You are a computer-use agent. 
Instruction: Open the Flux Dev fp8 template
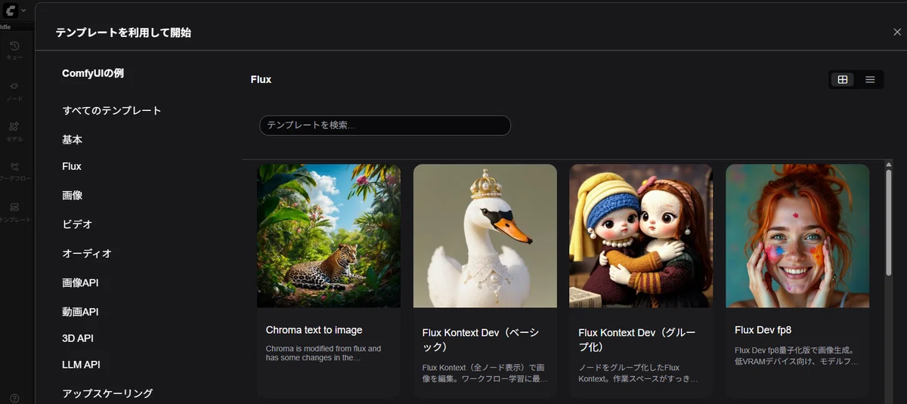tap(797, 281)
